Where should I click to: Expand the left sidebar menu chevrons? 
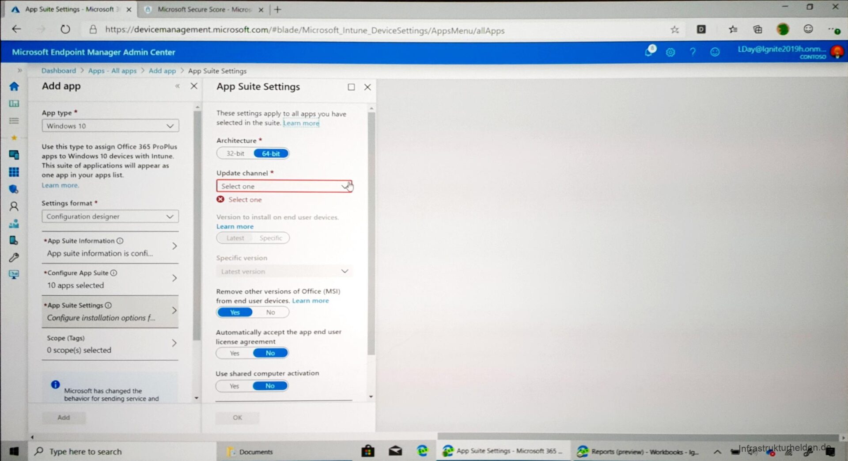[x=19, y=70]
